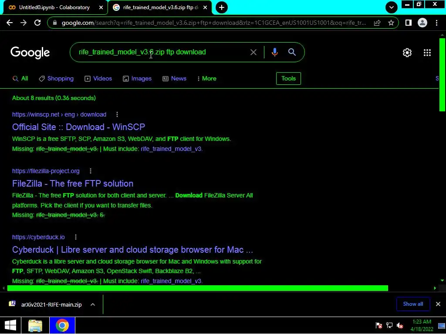Open the network tray icon
This screenshot has height=334, width=446.
pyautogui.click(x=389, y=325)
